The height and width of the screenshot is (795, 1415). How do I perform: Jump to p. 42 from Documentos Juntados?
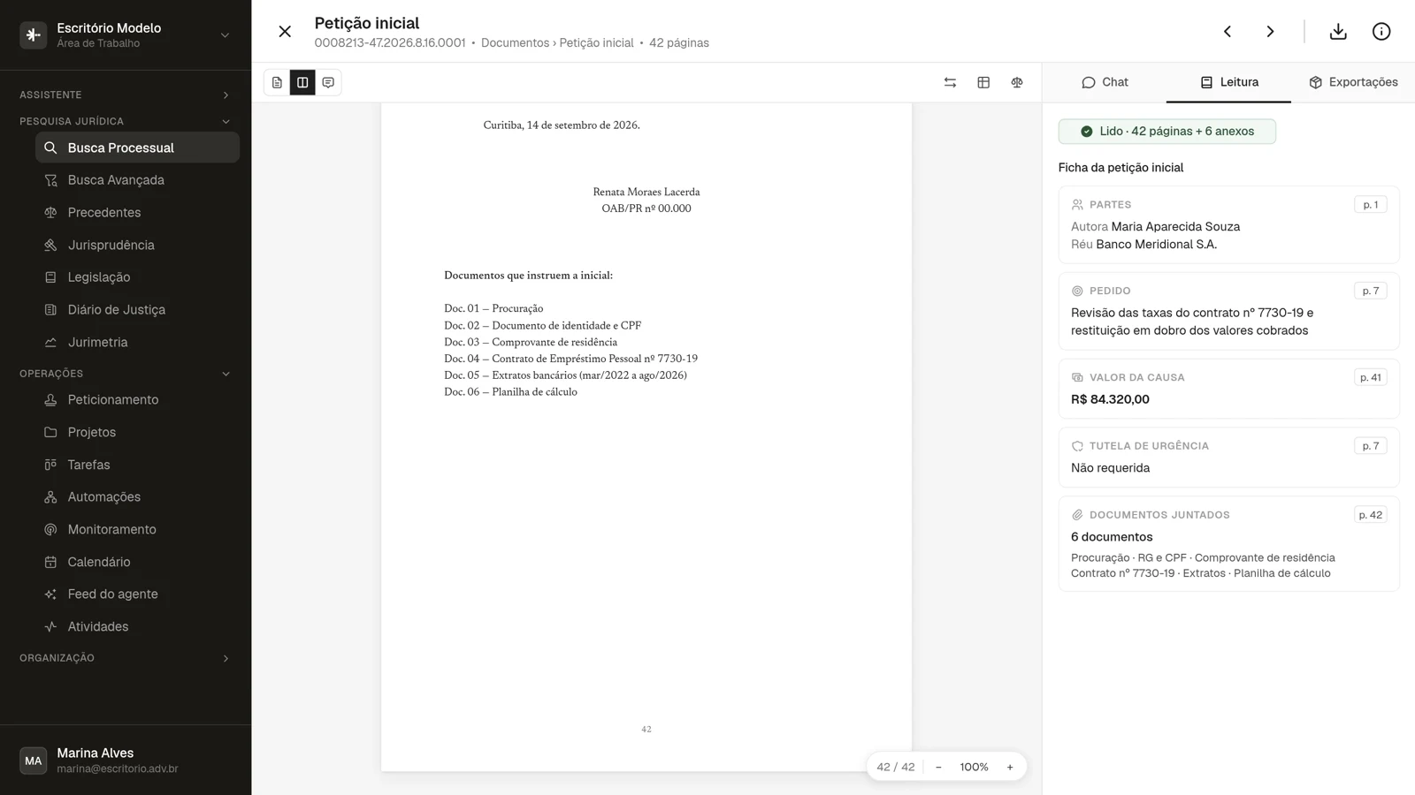click(1371, 515)
